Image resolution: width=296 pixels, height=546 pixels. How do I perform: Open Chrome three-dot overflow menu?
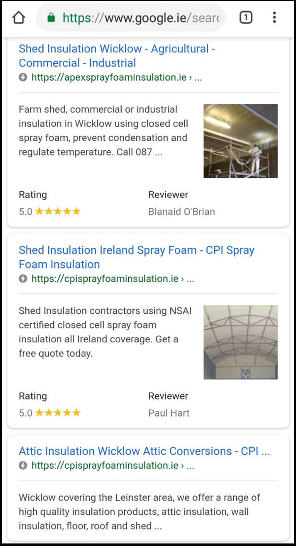coord(274,18)
